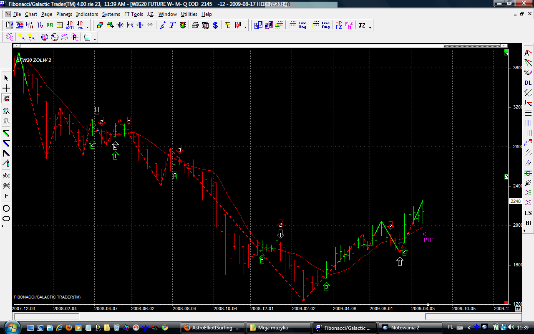Click the bullseye target icon

45,38
